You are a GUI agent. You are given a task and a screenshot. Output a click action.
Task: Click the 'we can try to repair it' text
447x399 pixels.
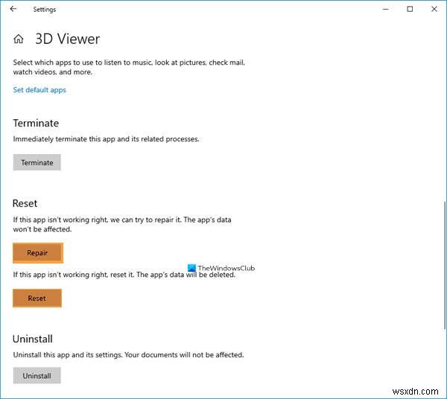[146, 220]
